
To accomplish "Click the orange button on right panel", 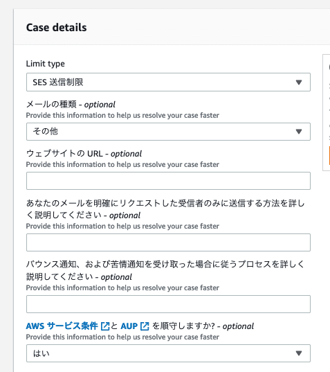I will 329,155.
